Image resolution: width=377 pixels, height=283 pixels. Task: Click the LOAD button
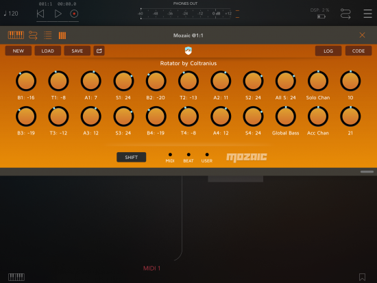click(47, 51)
